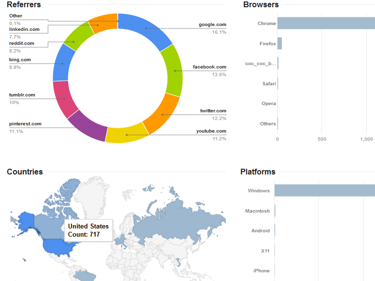This screenshot has height=281, width=375.
Task: Click the 11.2% value under youtube.com
Action: 219,139
